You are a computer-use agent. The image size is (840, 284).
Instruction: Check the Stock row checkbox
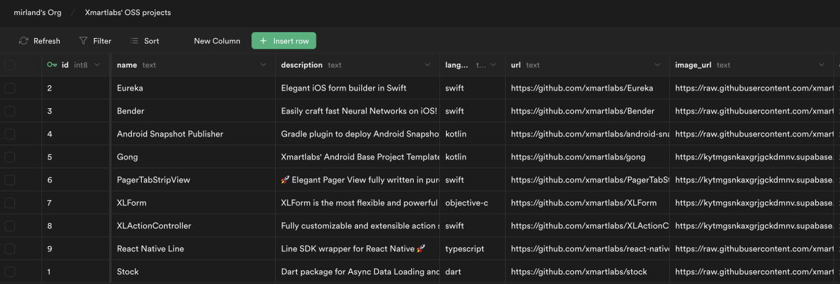tap(10, 272)
